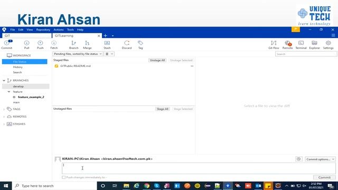Screen dimensions: 338x190
Task: Select Search under WORKSPACE
Action: click(17, 72)
